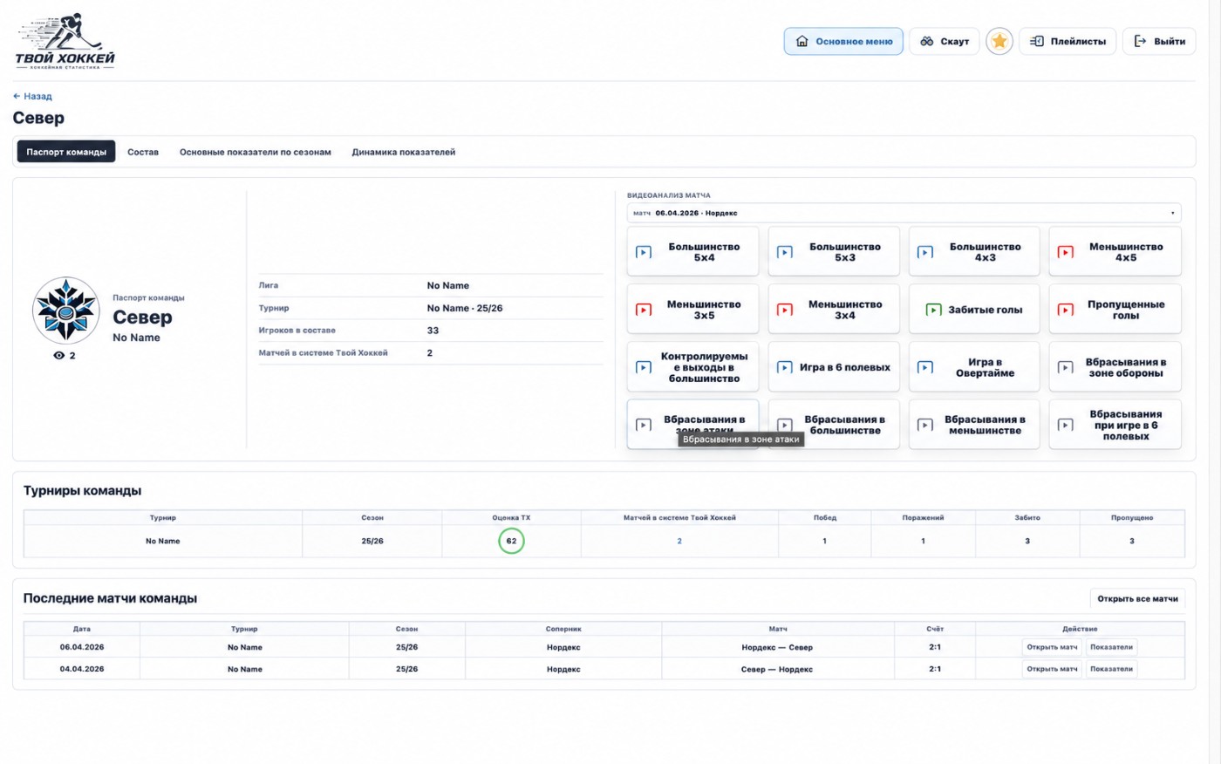Screen dimensions: 1221x764
Task: Log out with Выйти button
Action: coord(1158,41)
